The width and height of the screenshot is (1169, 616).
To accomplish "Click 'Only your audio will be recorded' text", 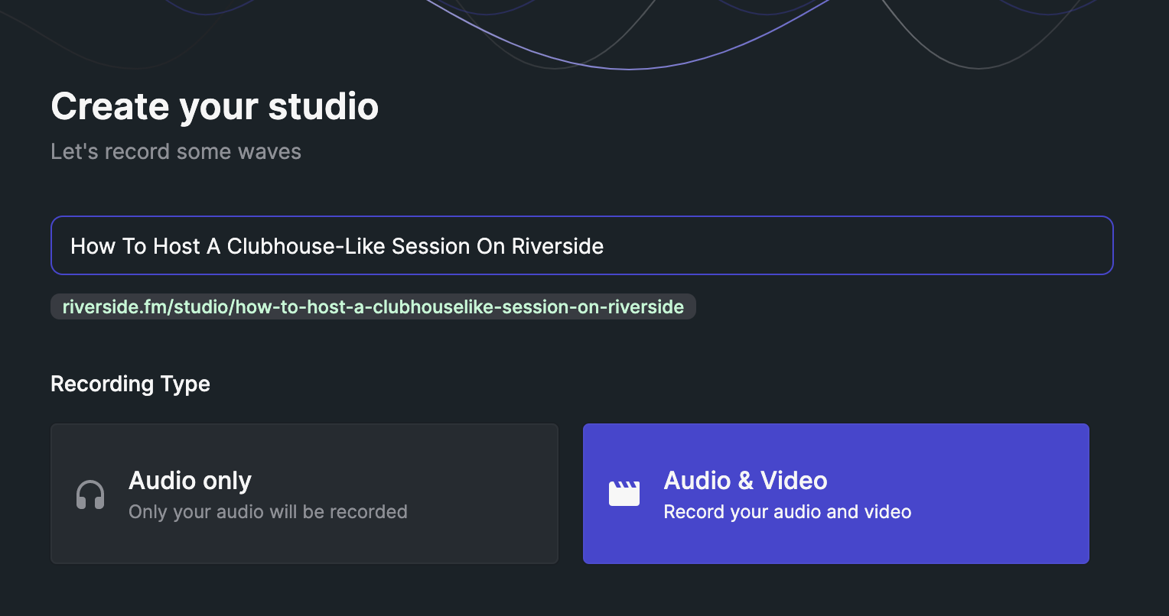I will (x=268, y=511).
